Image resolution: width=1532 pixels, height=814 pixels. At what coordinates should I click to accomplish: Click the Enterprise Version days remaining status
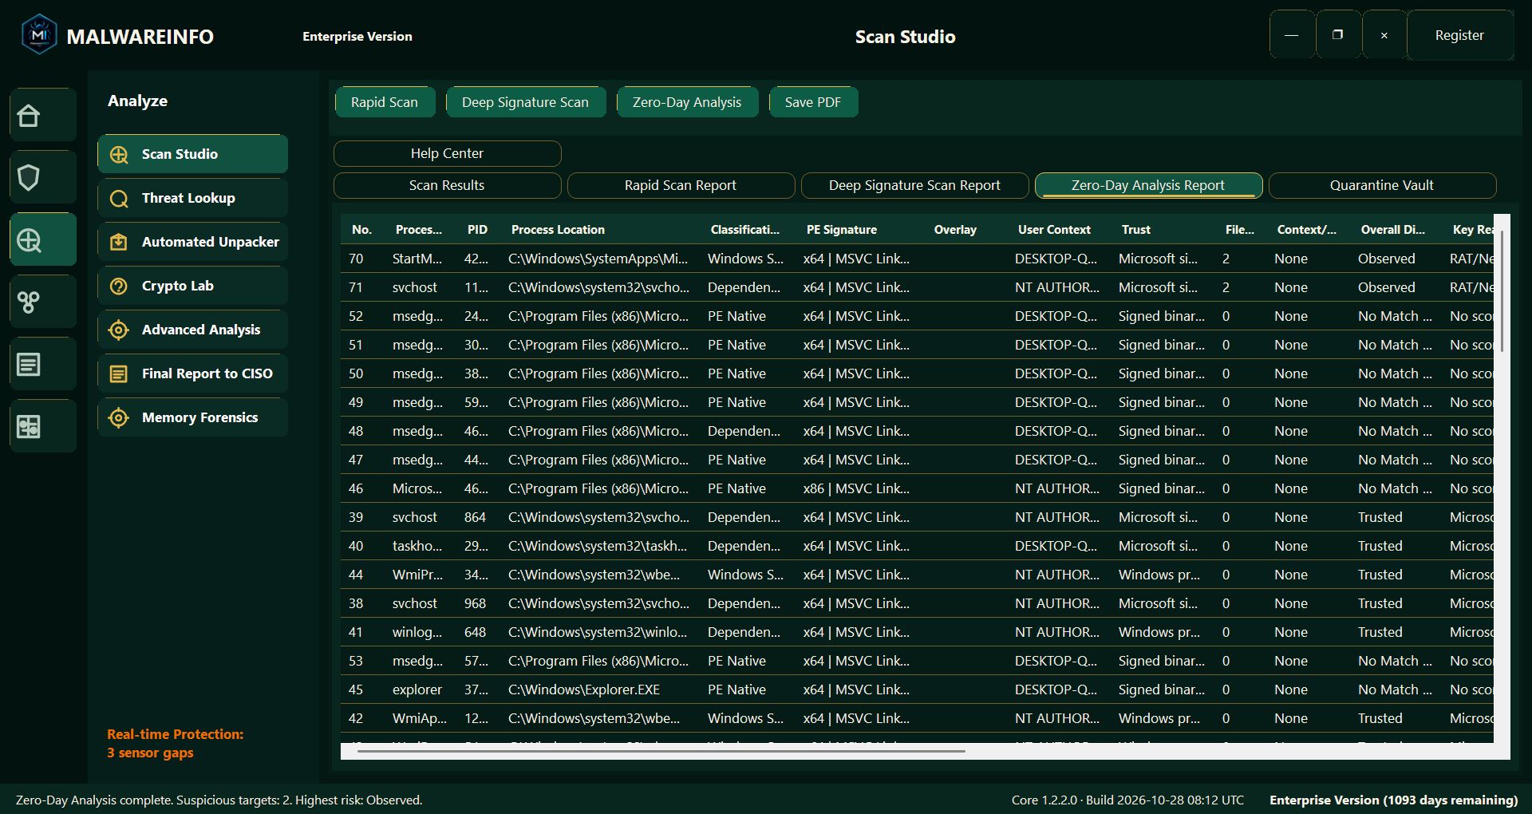click(x=1394, y=800)
